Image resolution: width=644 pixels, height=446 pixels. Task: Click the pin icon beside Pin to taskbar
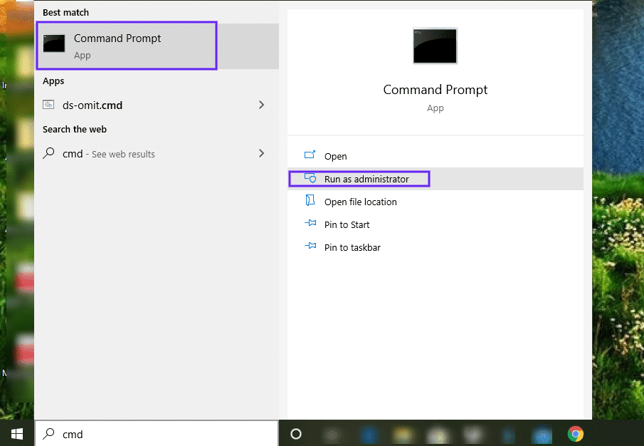[x=310, y=247]
